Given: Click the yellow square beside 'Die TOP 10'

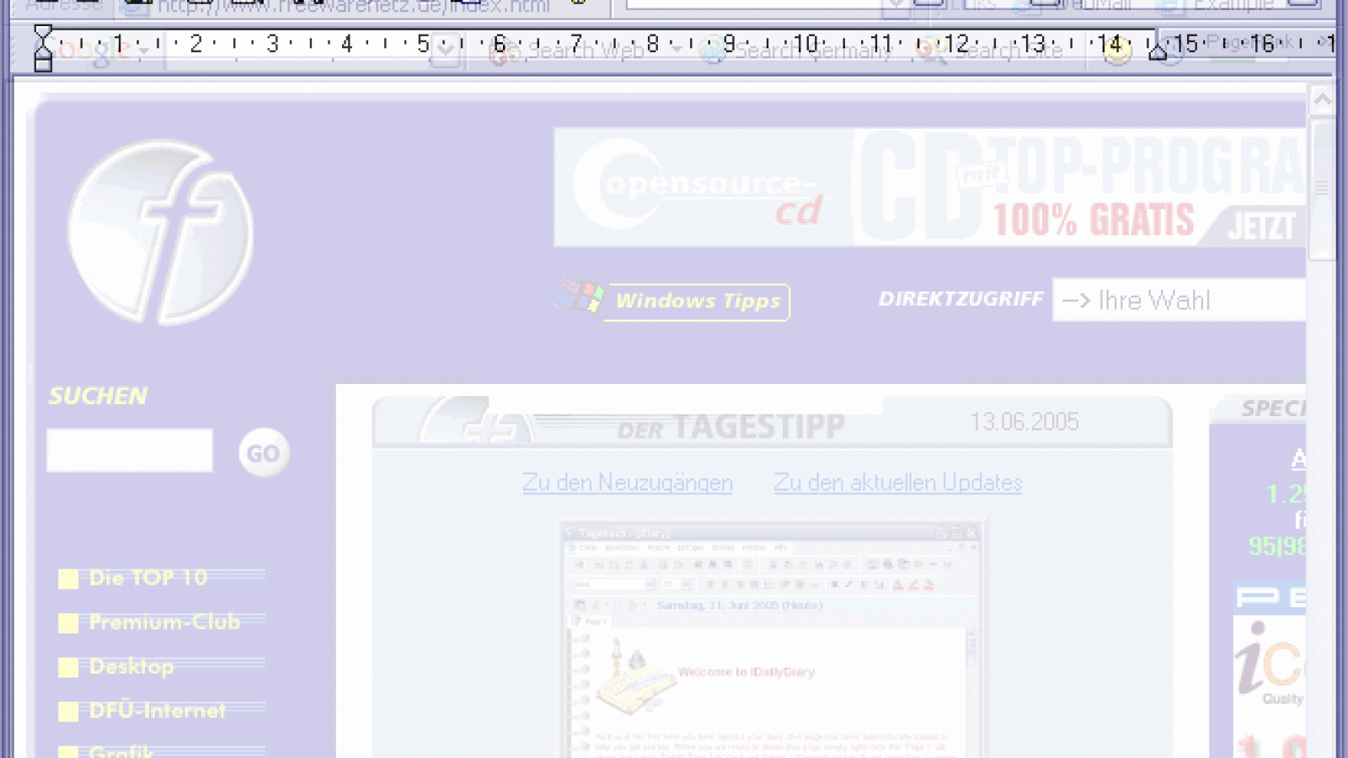Looking at the screenshot, I should [68, 579].
